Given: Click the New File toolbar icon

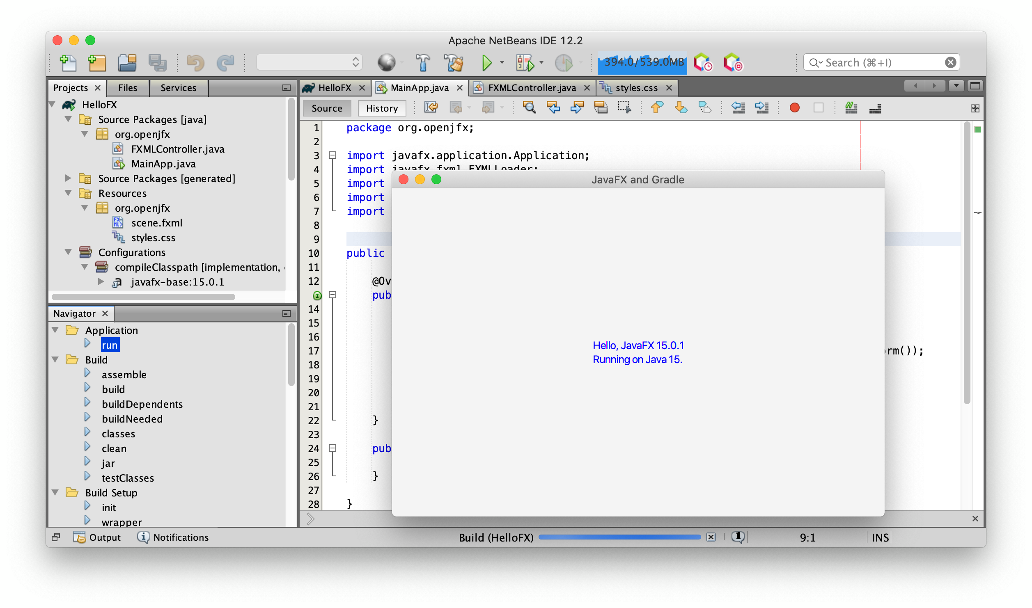Looking at the screenshot, I should point(68,63).
